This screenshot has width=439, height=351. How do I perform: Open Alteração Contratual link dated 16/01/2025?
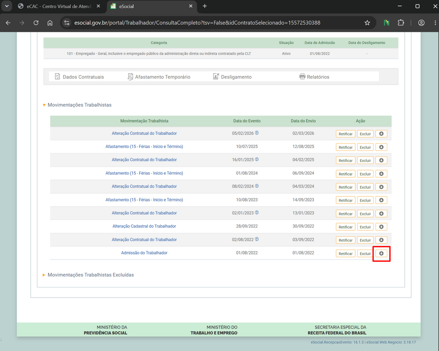tap(144, 160)
